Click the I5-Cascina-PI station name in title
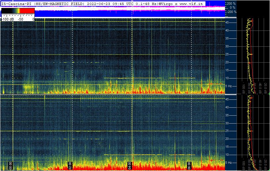The image size is (270, 171). (17, 3)
